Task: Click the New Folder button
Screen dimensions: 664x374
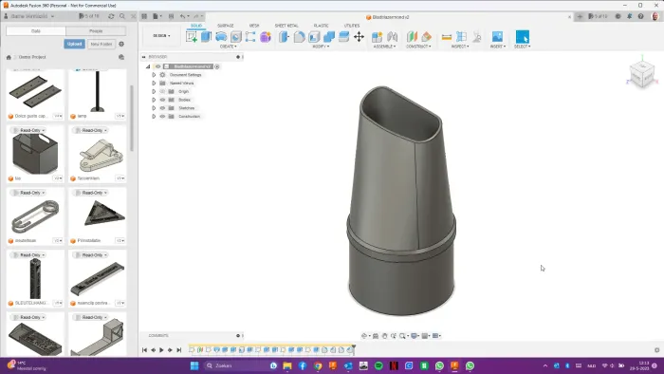Action: click(x=101, y=44)
